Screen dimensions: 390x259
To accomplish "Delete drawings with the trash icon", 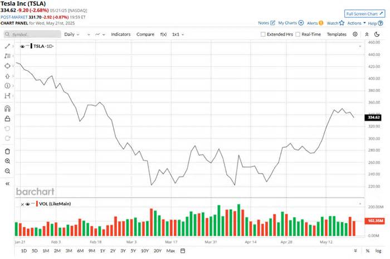I will [7, 151].
